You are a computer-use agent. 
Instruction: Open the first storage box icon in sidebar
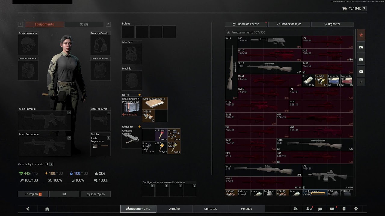tap(361, 47)
